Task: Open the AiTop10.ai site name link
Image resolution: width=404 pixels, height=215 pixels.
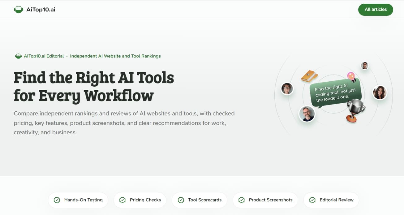Action: tap(41, 10)
